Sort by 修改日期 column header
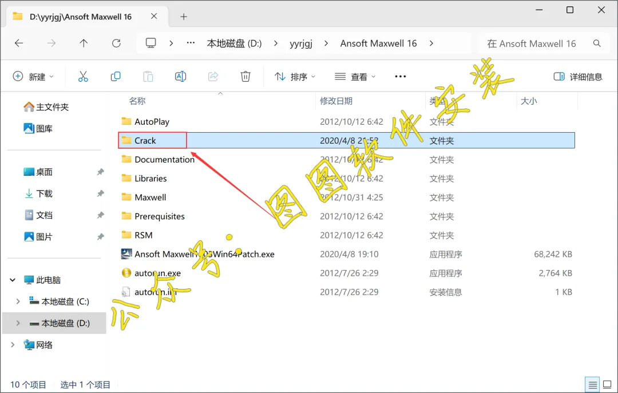The image size is (618, 393). 336,101
